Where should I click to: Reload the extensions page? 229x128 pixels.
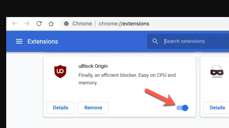tap(39, 24)
